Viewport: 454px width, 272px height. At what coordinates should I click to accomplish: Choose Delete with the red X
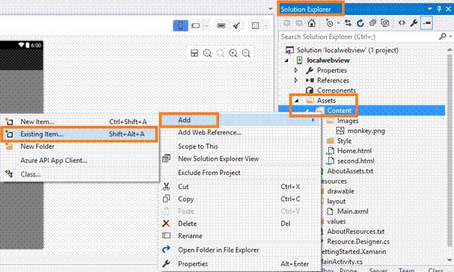[187, 223]
